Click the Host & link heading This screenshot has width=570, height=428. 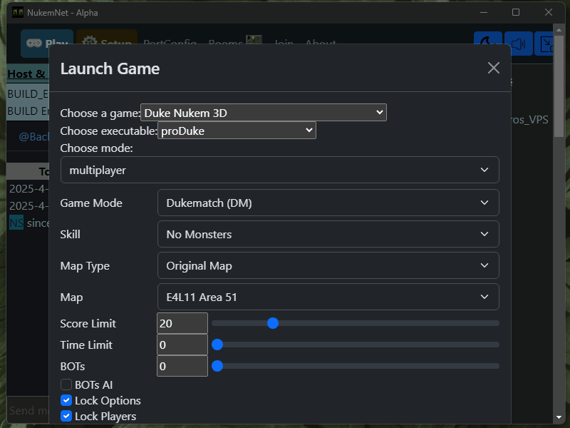coord(26,74)
